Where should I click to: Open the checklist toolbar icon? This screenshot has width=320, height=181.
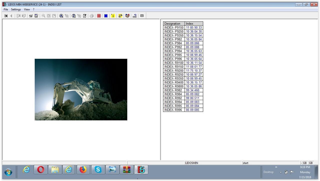(x=36, y=16)
